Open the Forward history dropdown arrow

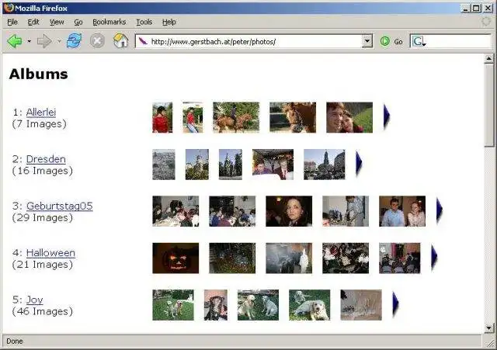pyautogui.click(x=59, y=41)
